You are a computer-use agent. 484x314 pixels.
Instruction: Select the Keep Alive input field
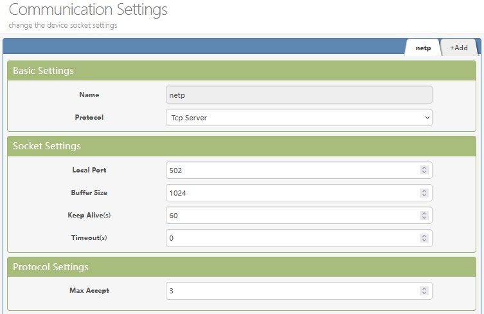click(x=291, y=216)
